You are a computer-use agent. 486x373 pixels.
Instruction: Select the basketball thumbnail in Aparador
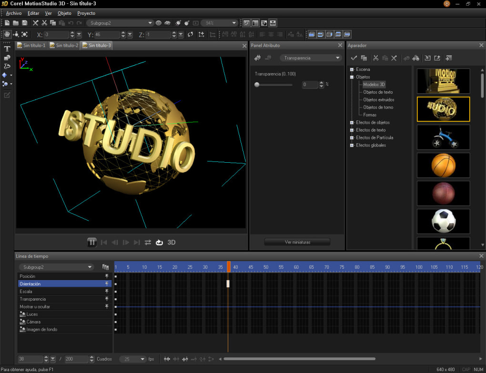(x=443, y=165)
